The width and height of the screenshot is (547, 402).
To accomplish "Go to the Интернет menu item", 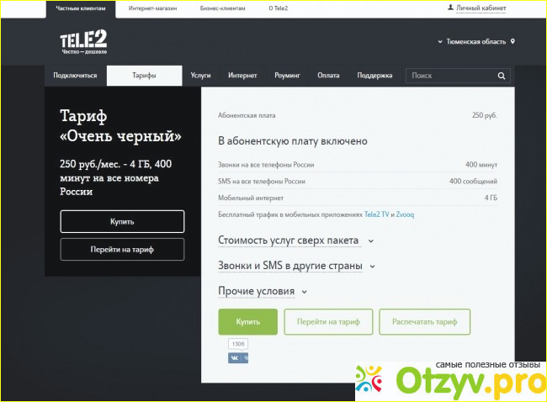I will click(x=242, y=76).
